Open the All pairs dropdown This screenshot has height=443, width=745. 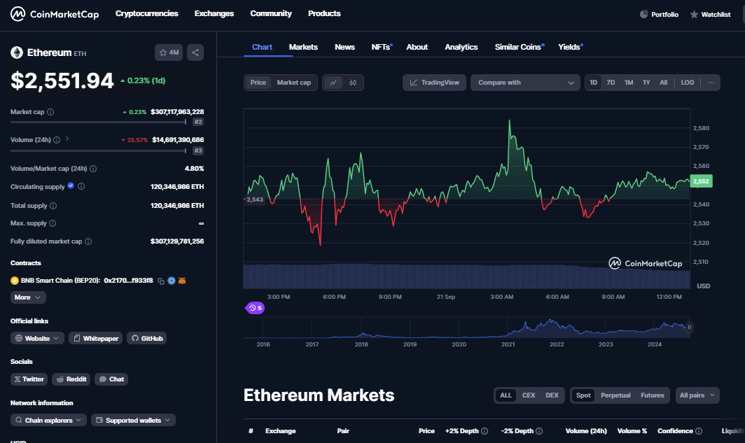[697, 395]
